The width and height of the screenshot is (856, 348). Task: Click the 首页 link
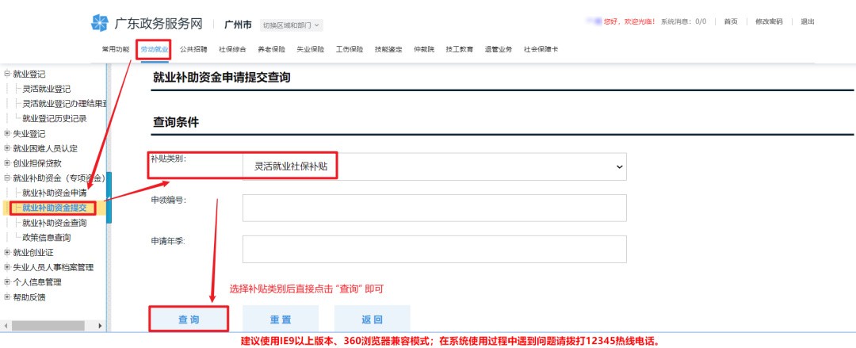point(731,21)
